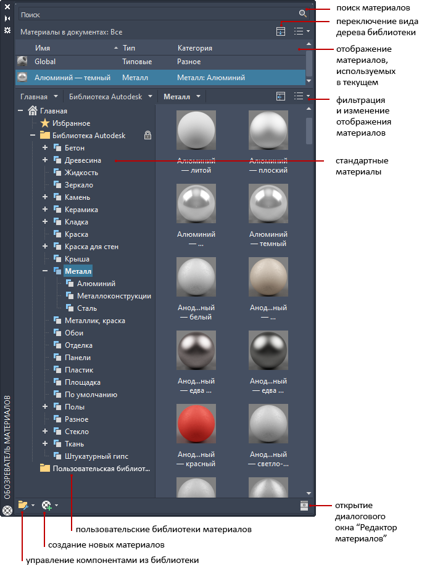This screenshot has height=571, width=427.
Task: Click the Главная home icon in tree
Action: click(33, 110)
